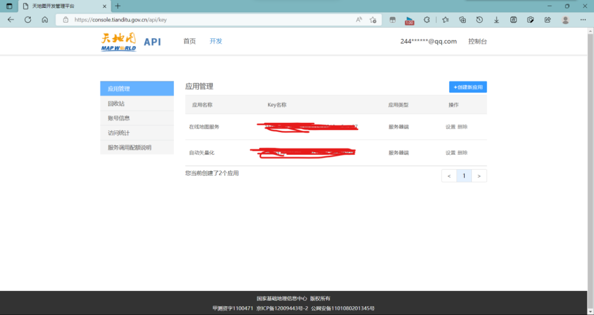594x315 pixels.
Task: Click 删除 for 自动矢量化
Action: pos(463,153)
